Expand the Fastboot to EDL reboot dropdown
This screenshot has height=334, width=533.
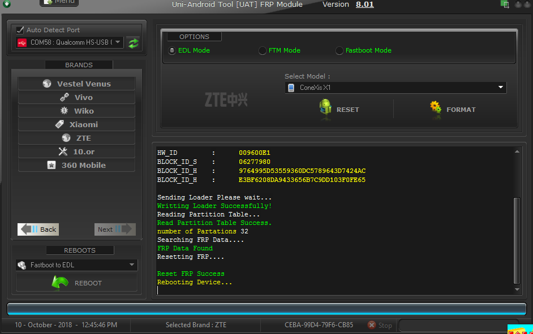click(x=76, y=265)
